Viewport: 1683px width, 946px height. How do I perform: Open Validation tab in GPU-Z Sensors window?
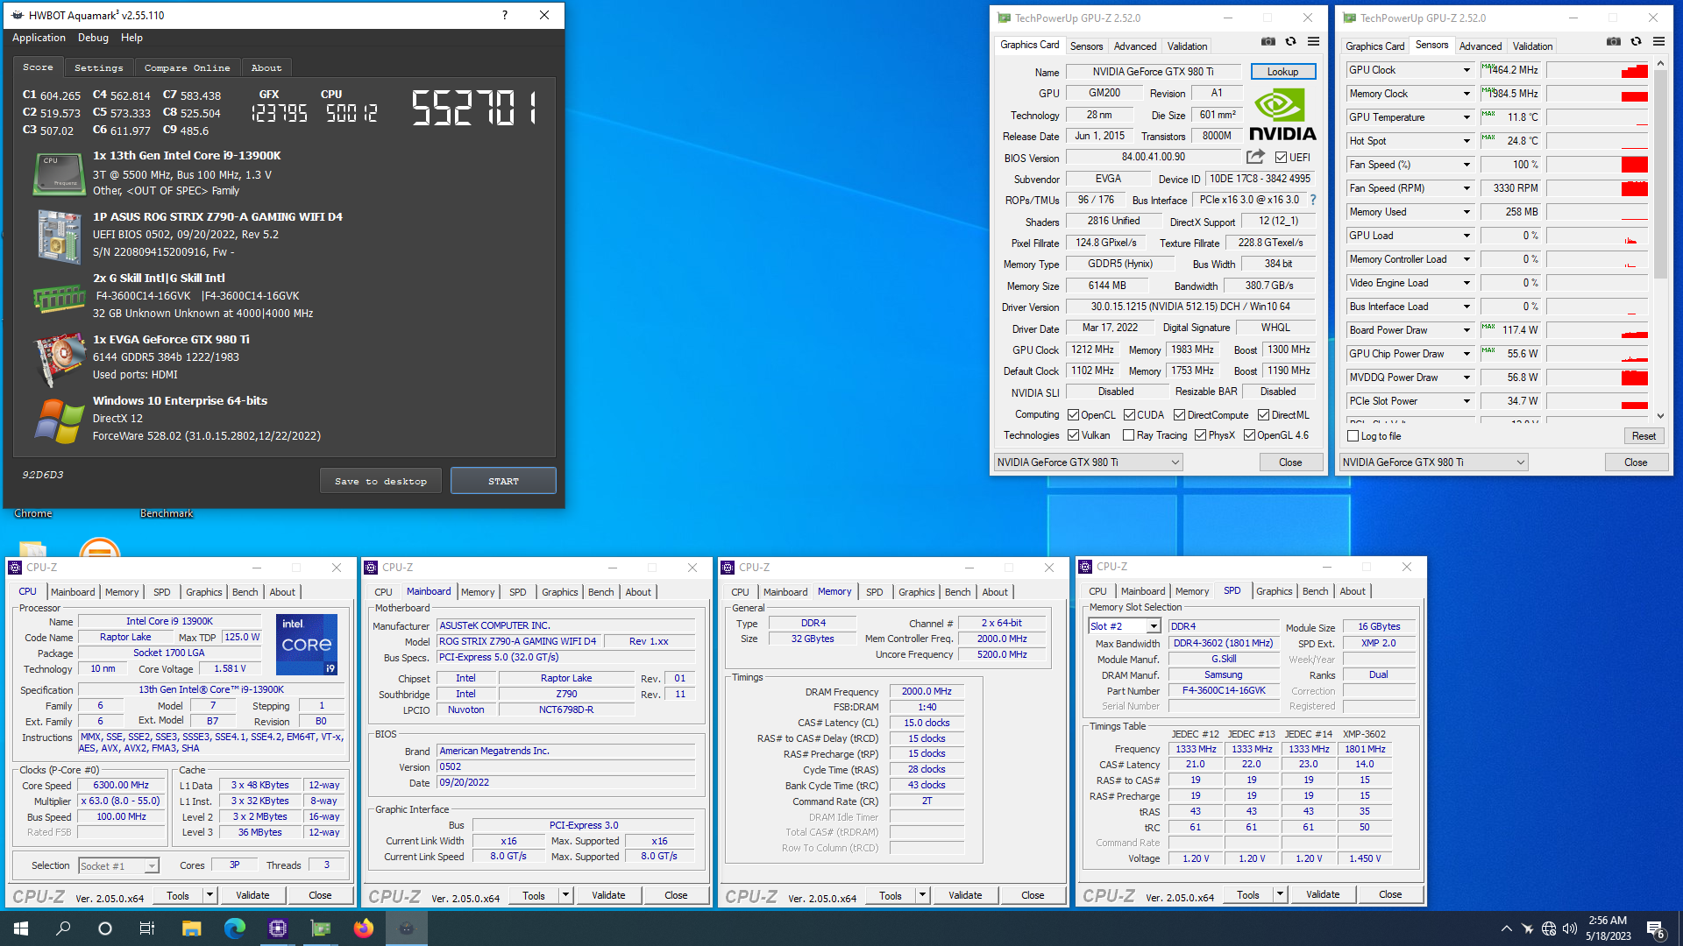[1532, 46]
